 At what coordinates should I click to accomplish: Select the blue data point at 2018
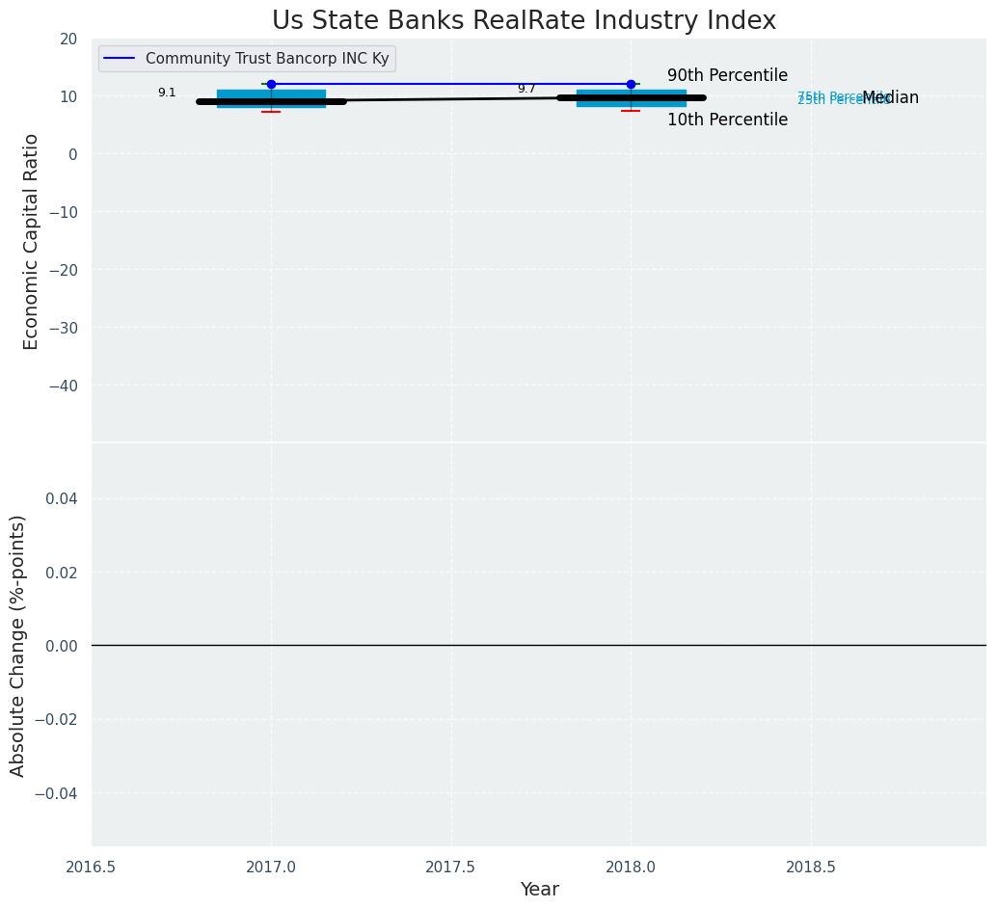pos(631,84)
